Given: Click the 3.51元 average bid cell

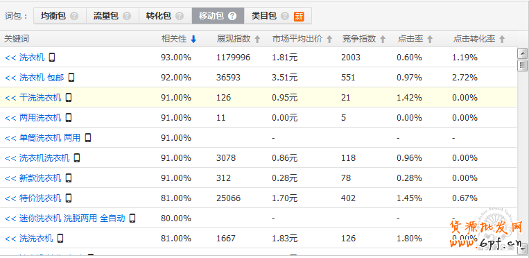Looking at the screenshot, I should (x=285, y=78).
